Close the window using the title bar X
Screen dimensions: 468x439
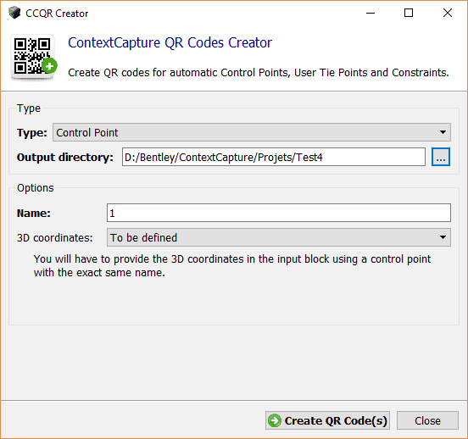click(x=448, y=13)
